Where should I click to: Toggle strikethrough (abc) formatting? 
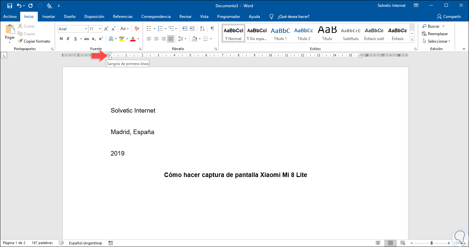click(87, 39)
